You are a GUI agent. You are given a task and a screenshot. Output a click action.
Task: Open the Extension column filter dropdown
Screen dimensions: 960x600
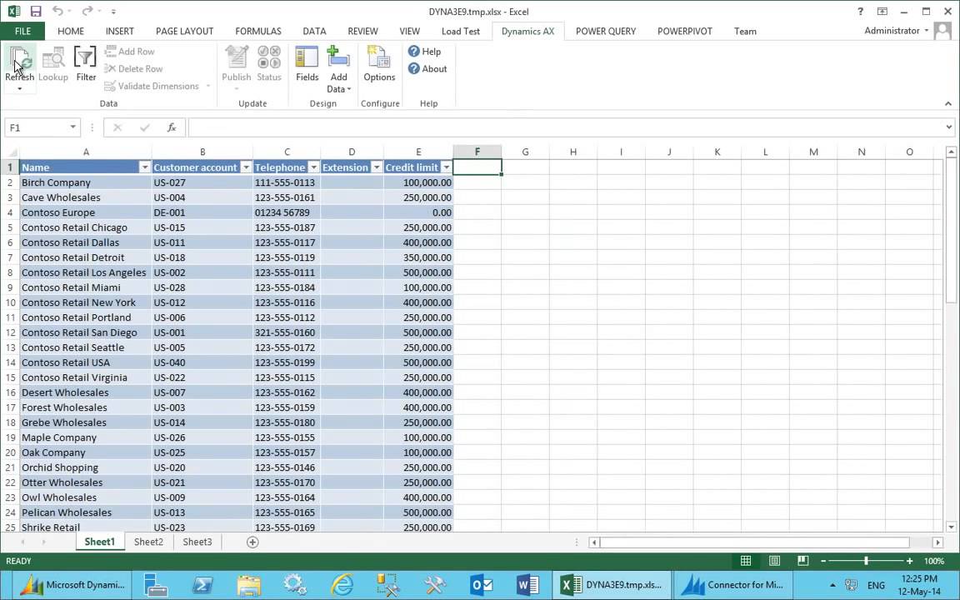[x=377, y=167]
